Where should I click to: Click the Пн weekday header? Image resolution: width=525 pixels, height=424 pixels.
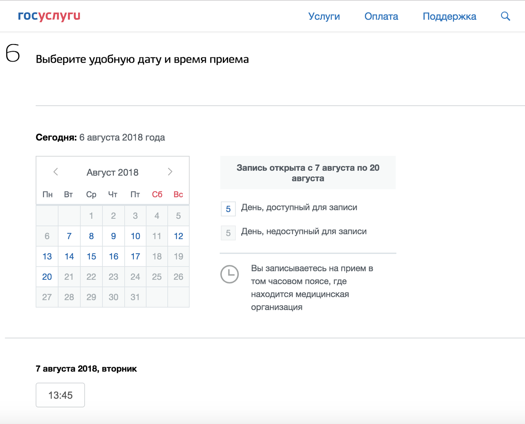48,194
